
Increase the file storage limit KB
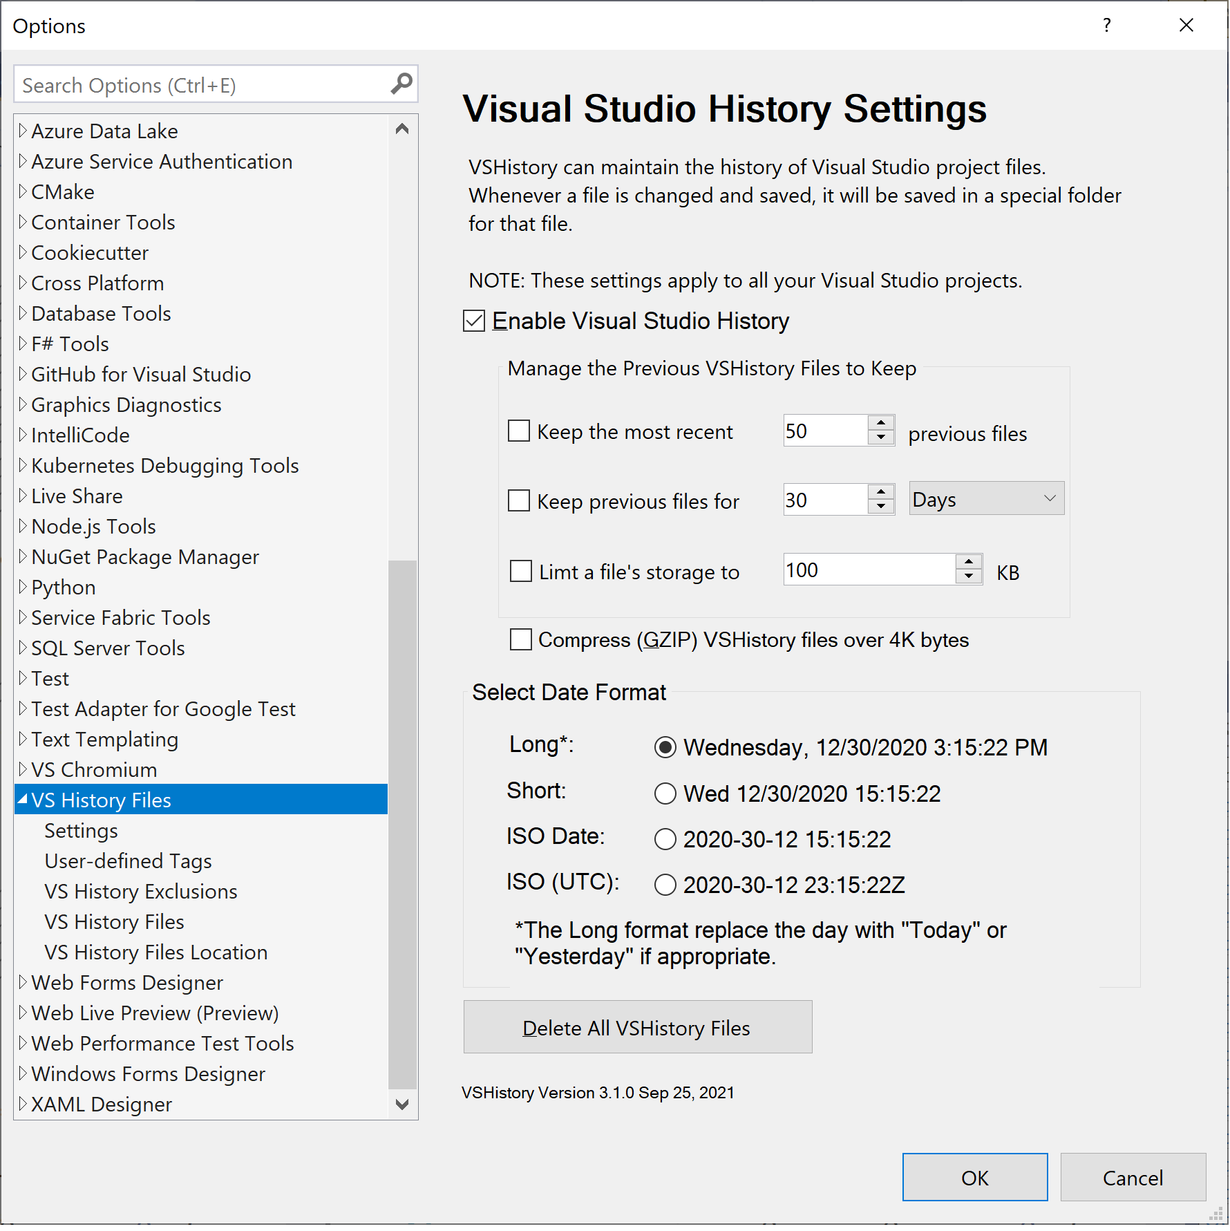click(x=969, y=562)
